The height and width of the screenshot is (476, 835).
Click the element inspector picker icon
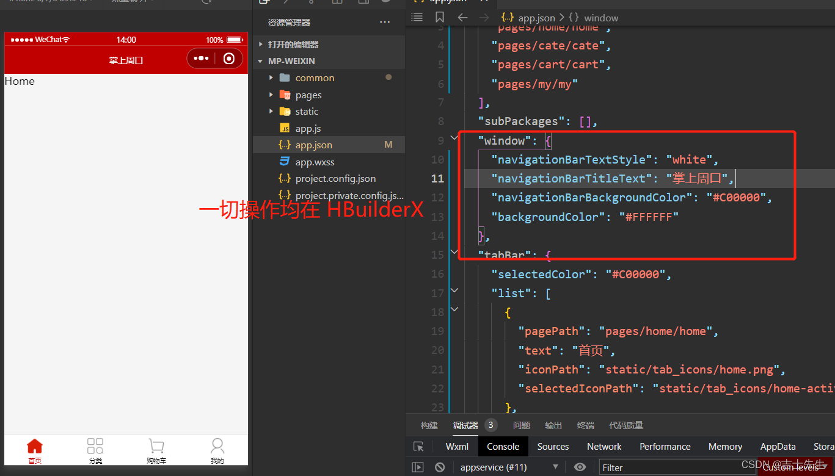[418, 447]
